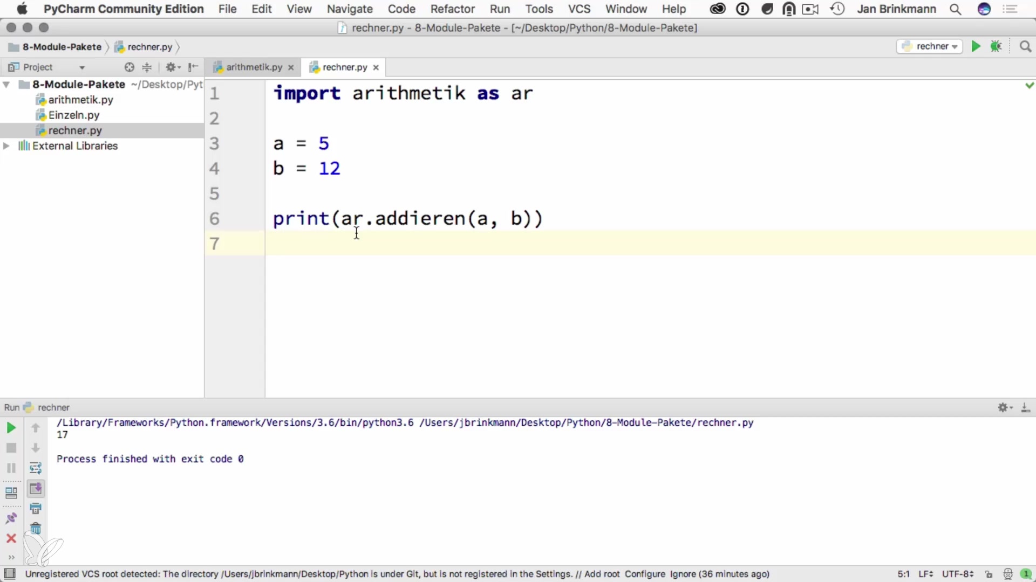This screenshot has width=1036, height=582.
Task: Toggle soft-wrap in the Run console
Action: pyautogui.click(x=36, y=468)
